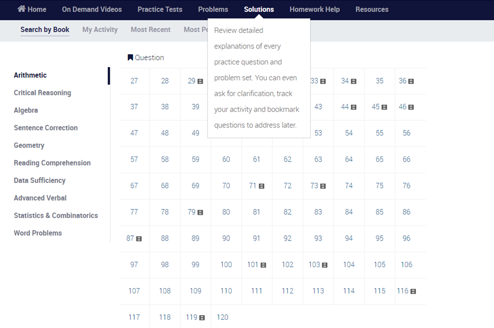Click the video icon beside question 87
Screen dimensions: 494x328
coord(139,238)
